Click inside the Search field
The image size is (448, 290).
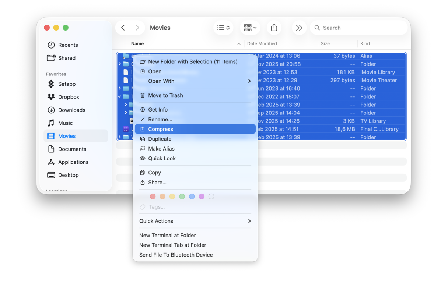pyautogui.click(x=350, y=27)
